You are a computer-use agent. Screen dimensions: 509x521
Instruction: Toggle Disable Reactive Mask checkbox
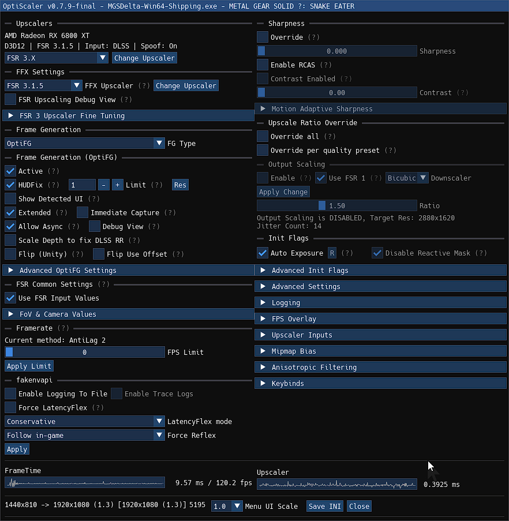[x=377, y=253]
